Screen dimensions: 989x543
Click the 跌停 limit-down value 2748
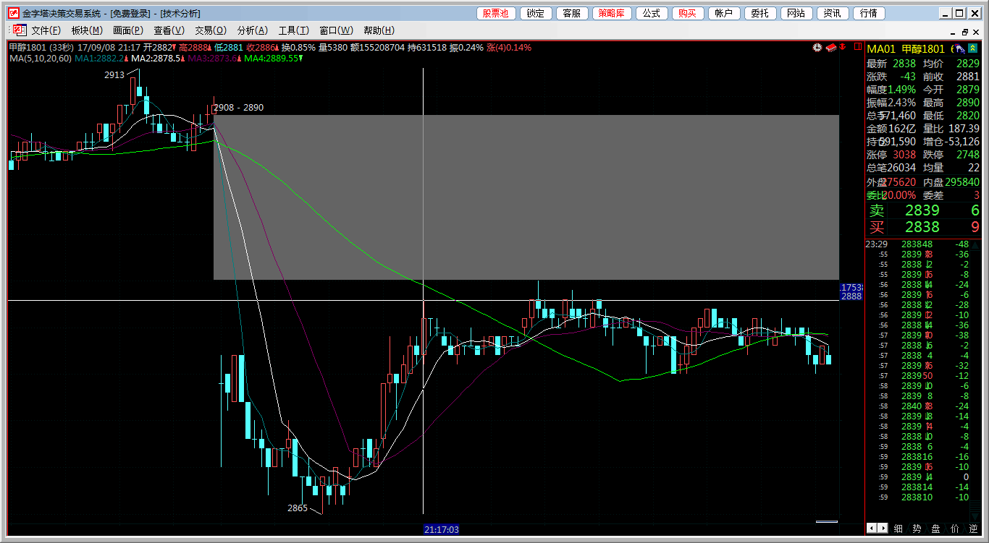[968, 154]
